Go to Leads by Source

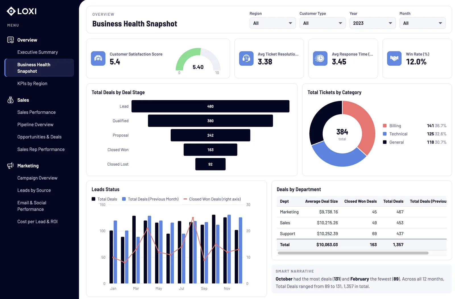(x=34, y=190)
